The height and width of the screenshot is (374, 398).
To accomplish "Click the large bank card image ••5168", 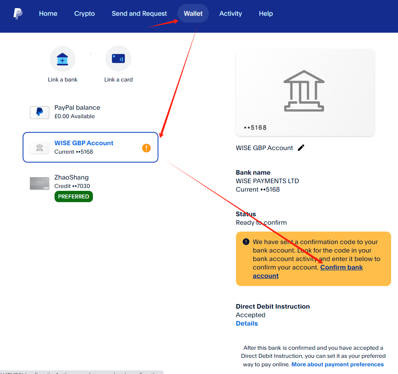I will [305, 92].
